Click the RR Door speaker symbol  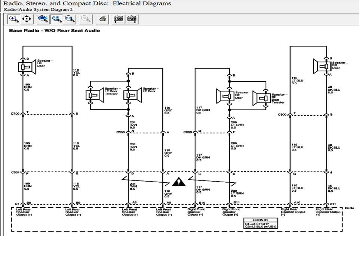(322, 67)
